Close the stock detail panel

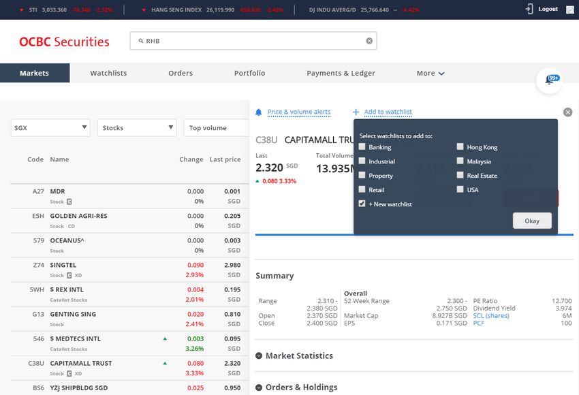(x=568, y=112)
